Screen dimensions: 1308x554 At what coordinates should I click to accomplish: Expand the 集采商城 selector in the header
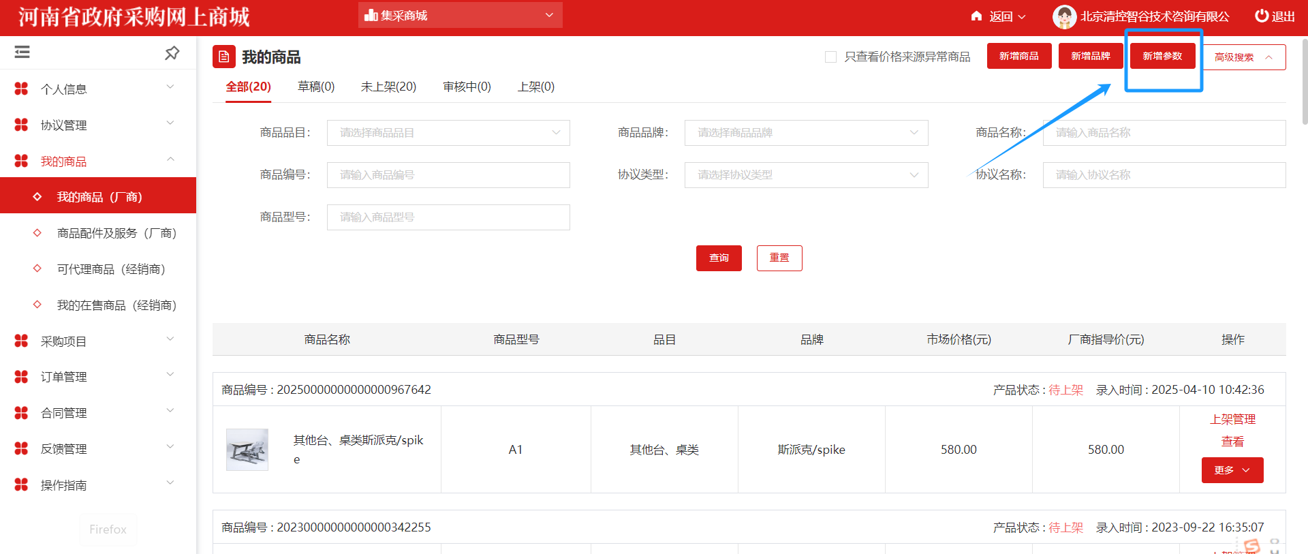[x=460, y=15]
